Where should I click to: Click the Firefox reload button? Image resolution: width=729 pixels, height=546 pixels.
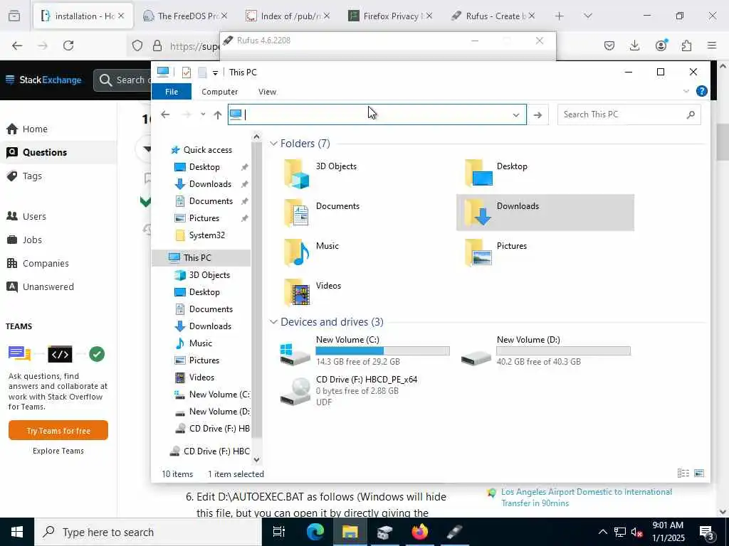(68, 45)
